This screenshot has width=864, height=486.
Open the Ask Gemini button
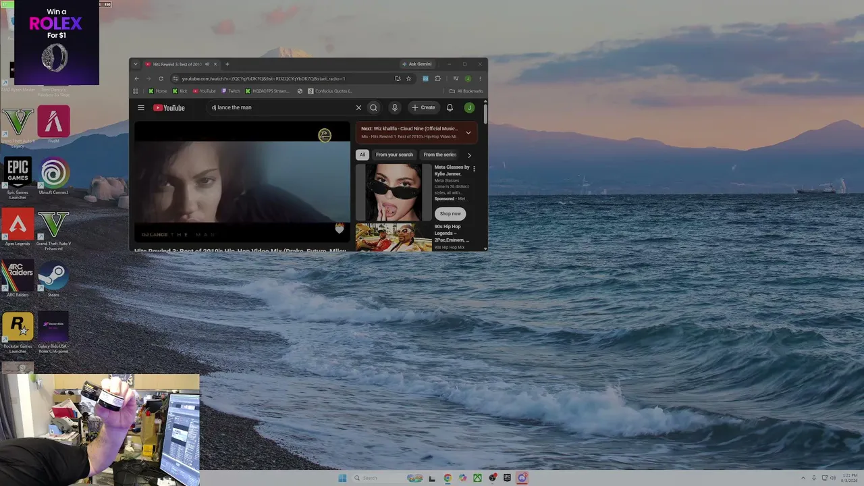[417, 64]
